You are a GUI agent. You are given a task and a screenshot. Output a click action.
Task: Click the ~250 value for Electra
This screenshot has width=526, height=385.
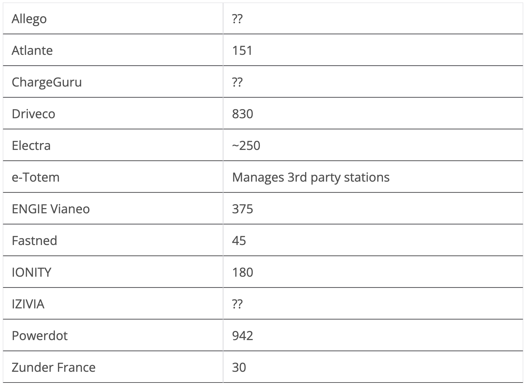(246, 146)
